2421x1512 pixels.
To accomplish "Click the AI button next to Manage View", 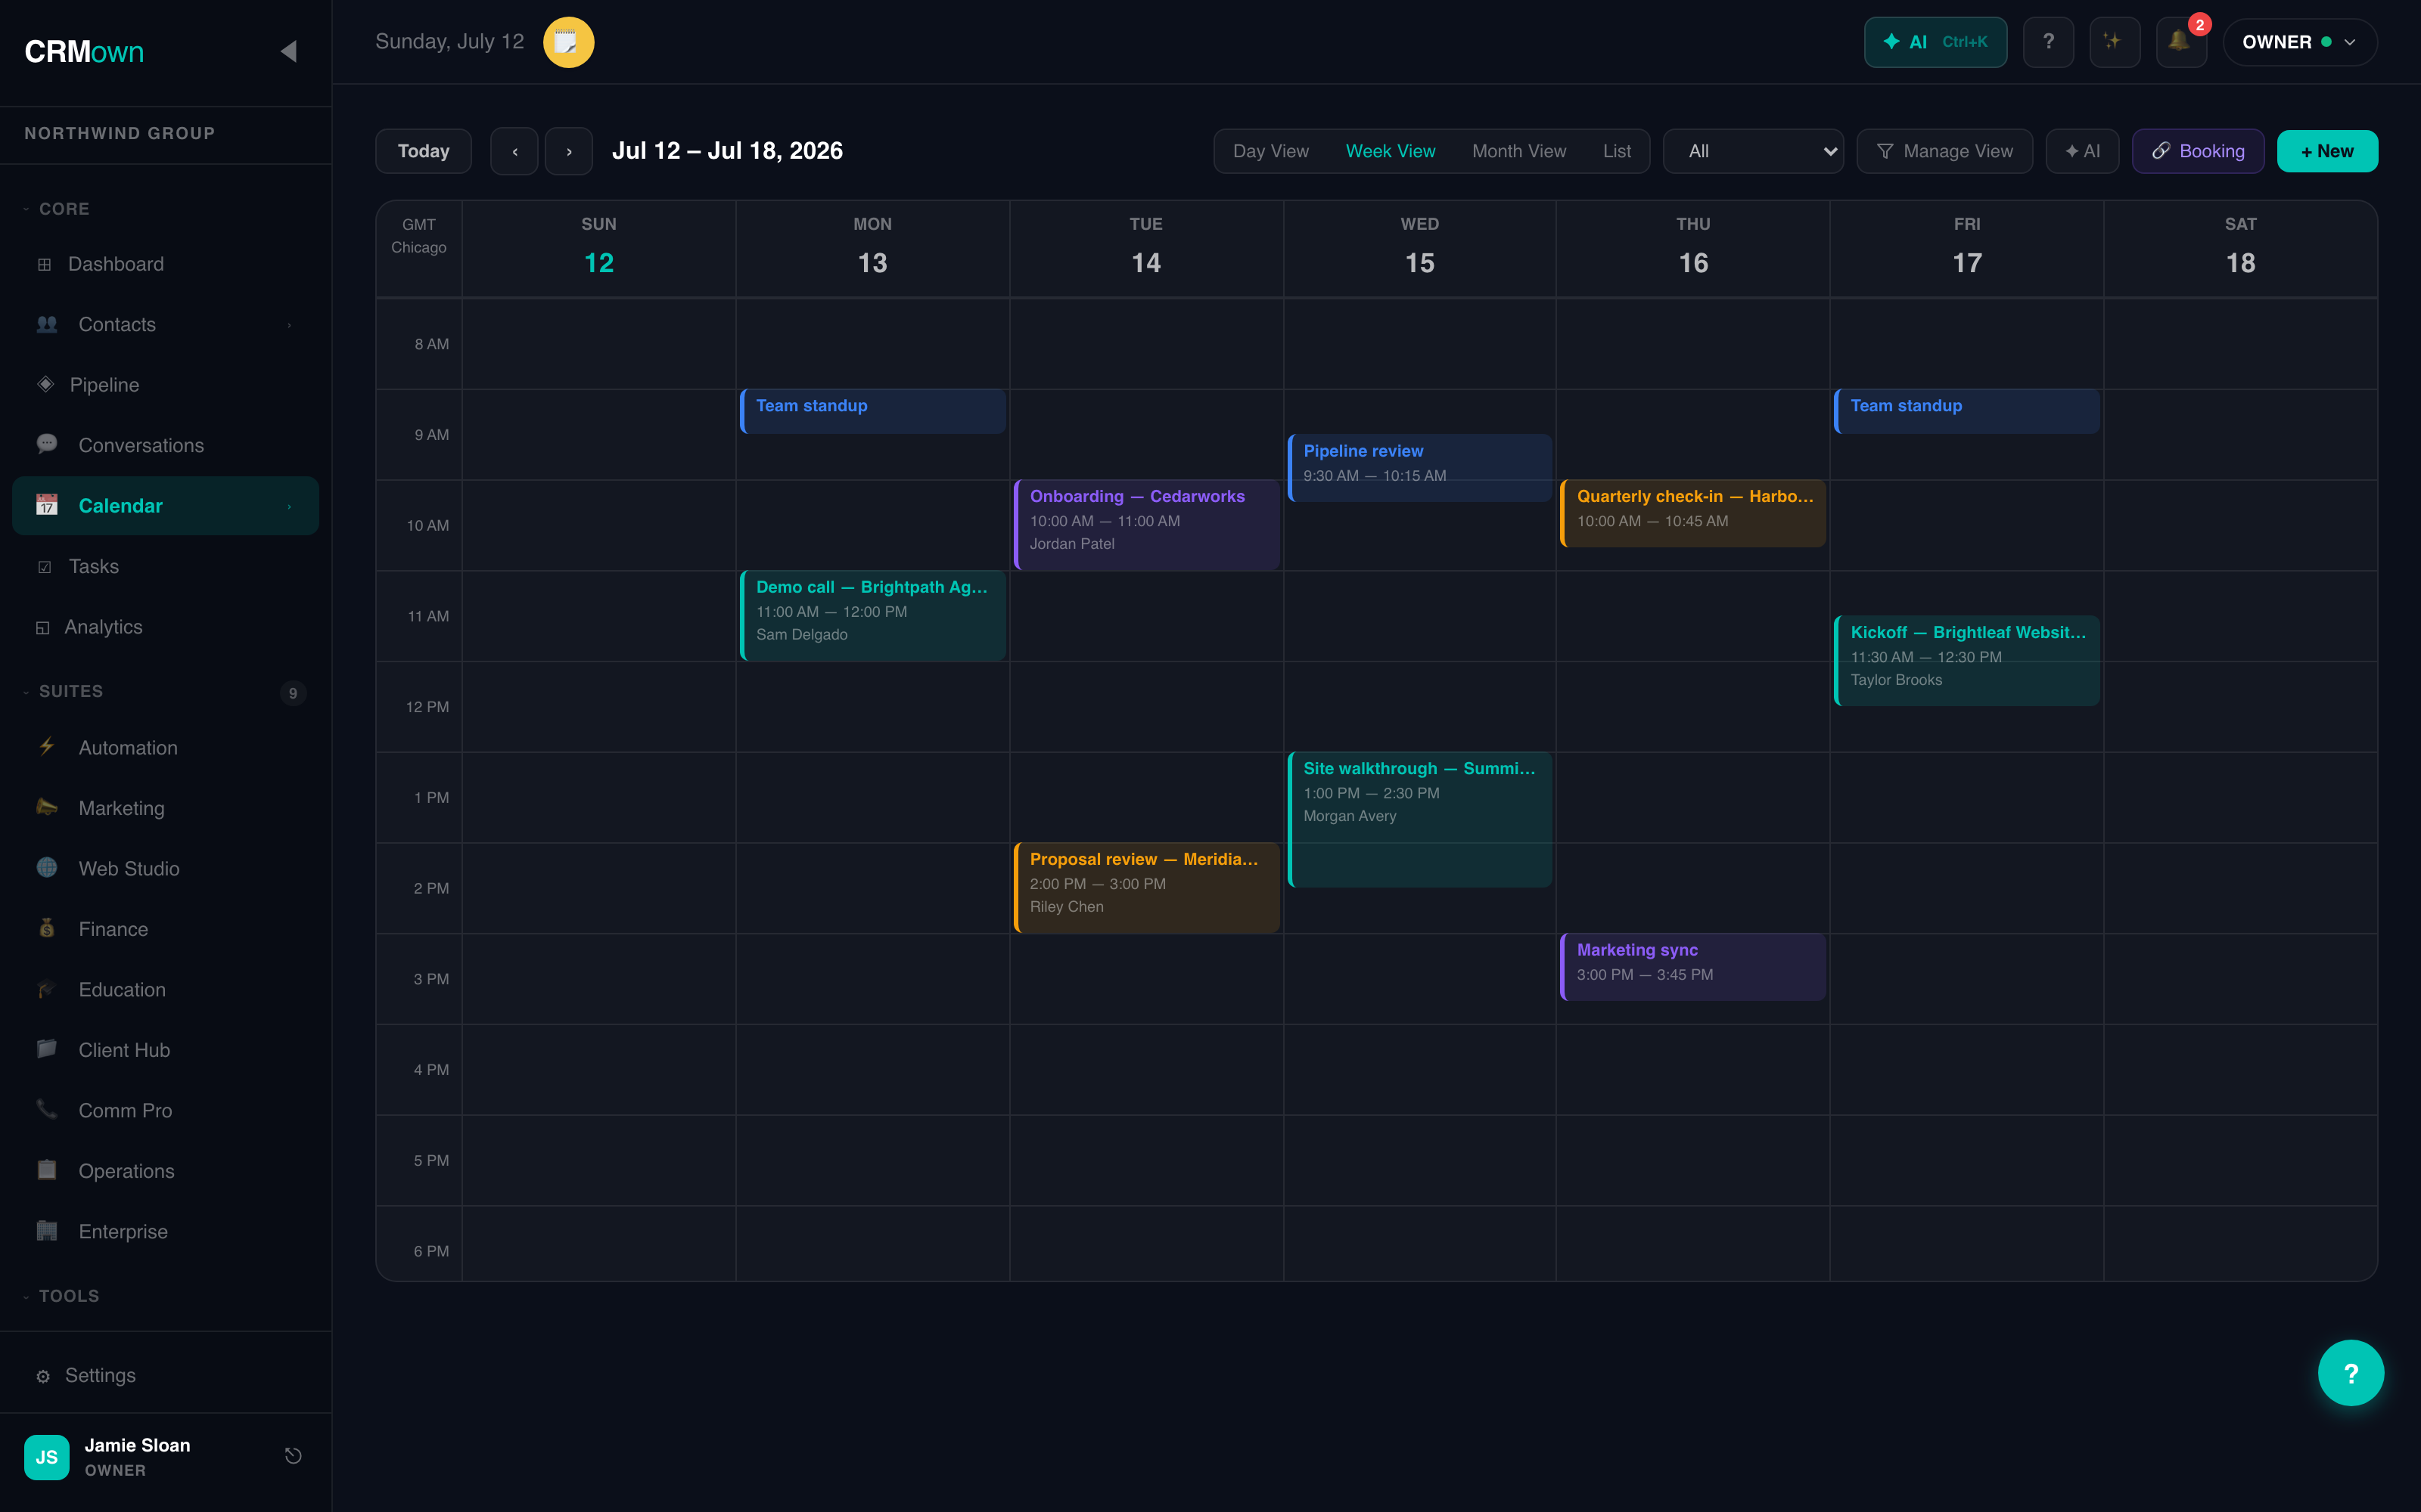I will tap(2082, 151).
